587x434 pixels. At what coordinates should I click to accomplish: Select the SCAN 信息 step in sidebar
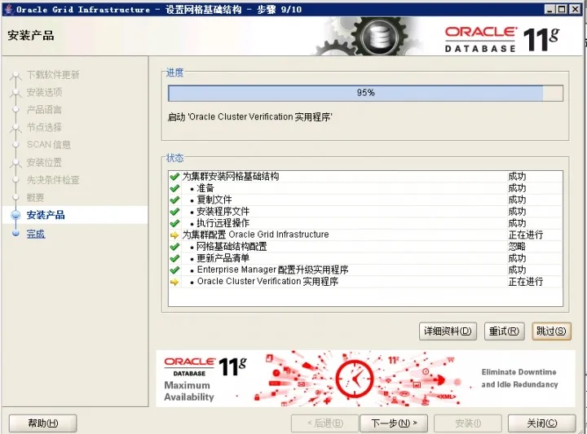point(49,145)
